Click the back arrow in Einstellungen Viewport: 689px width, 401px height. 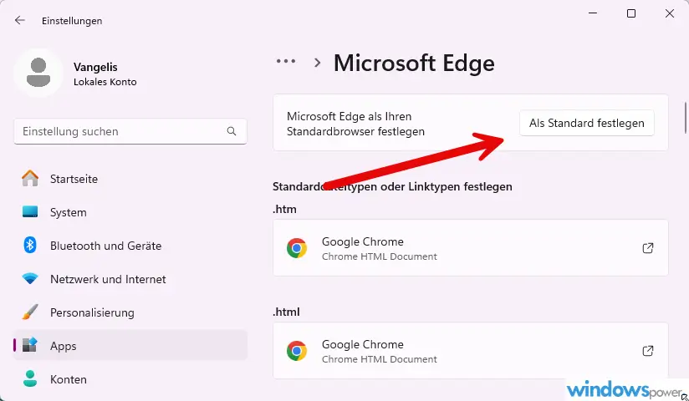pyautogui.click(x=20, y=20)
